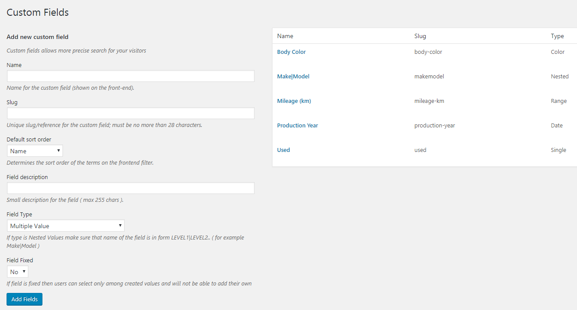
Task: Click the Slug text field
Action: tap(130, 113)
